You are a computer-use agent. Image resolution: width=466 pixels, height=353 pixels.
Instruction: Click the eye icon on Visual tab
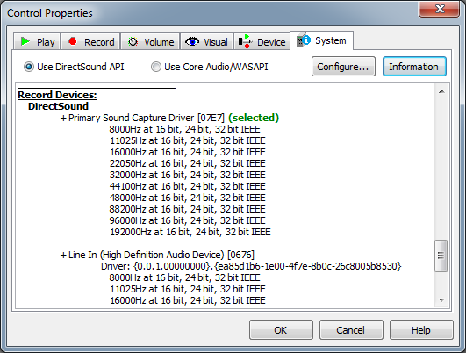tap(192, 41)
